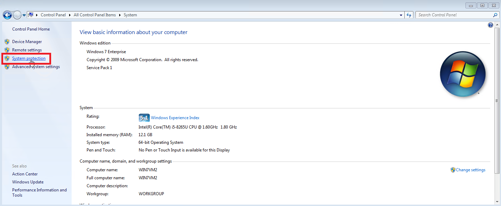This screenshot has height=206, width=501.
Task: Open Windows Experience Index link
Action: coord(175,118)
